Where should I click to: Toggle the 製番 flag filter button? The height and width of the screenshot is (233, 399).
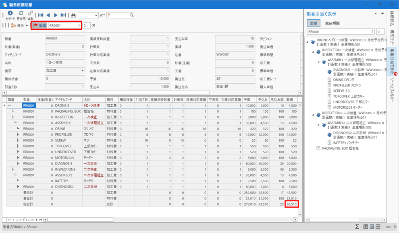point(40,25)
